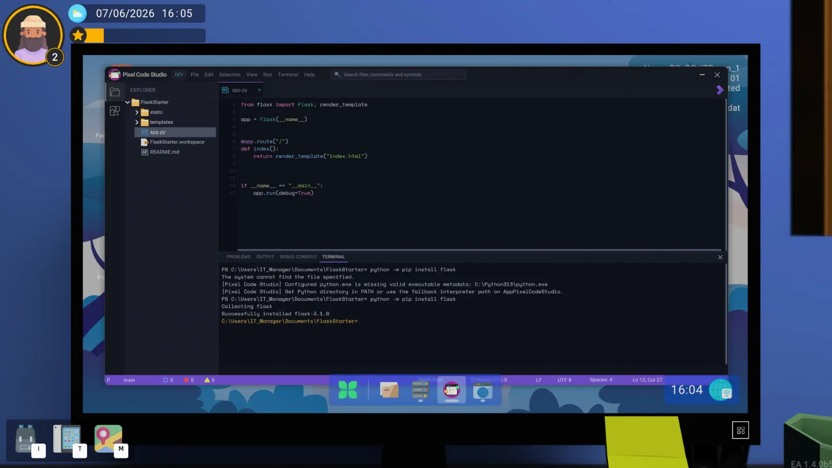
Task: Collapse the FlaskStarter root folder
Action: [128, 102]
